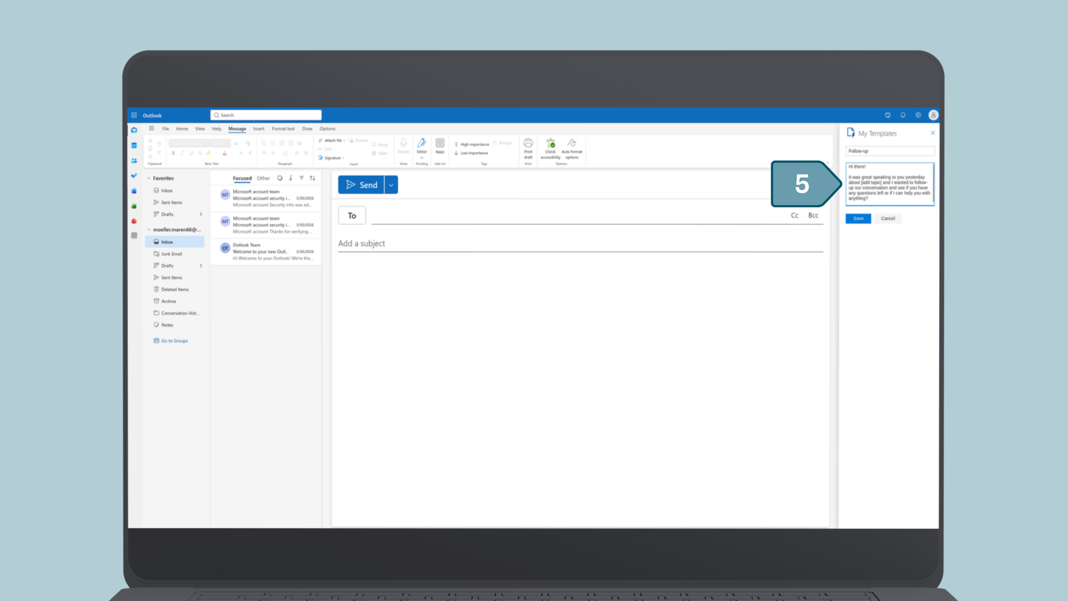Toggle italic formatting
1068x601 pixels.
pos(182,153)
